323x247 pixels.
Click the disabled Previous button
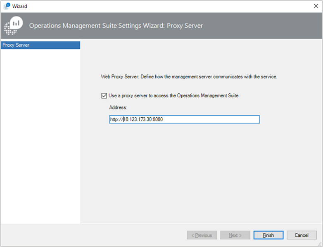click(202, 235)
